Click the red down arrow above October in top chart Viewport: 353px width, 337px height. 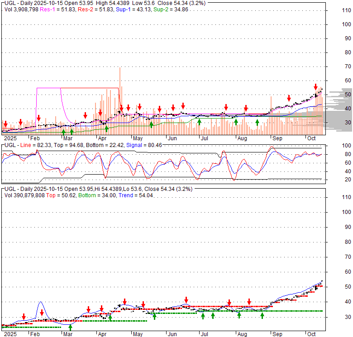coord(315,87)
